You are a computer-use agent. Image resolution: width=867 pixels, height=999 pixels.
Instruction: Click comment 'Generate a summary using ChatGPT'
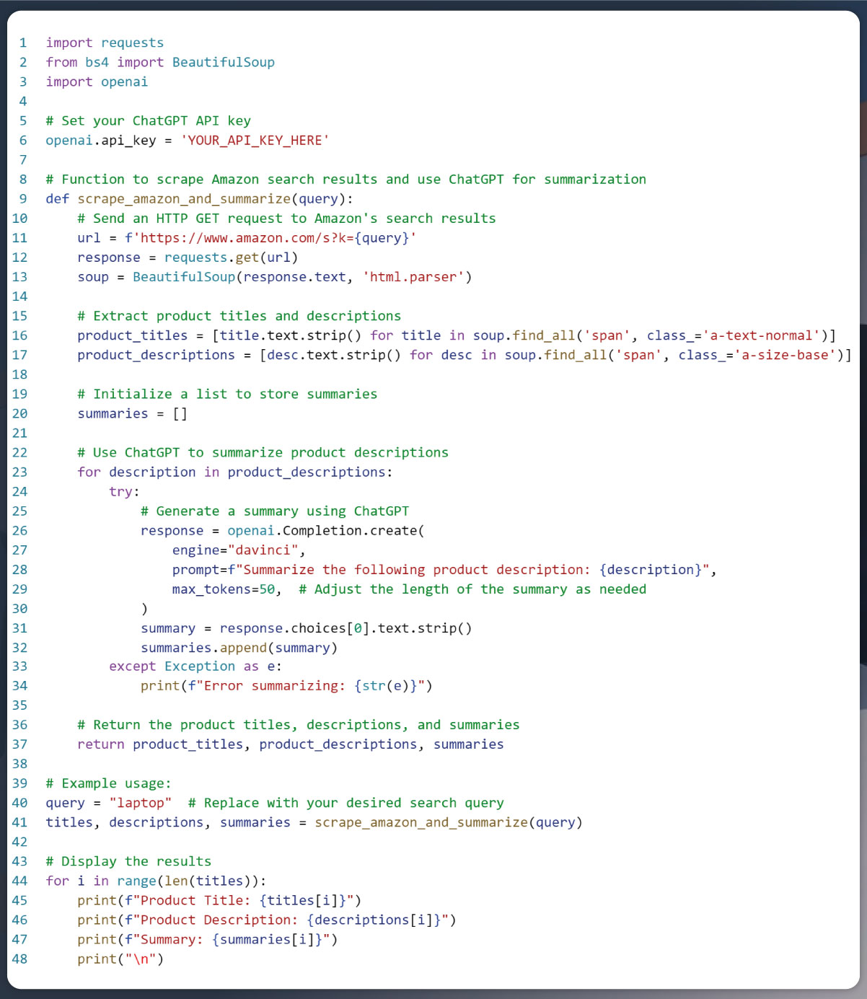275,510
